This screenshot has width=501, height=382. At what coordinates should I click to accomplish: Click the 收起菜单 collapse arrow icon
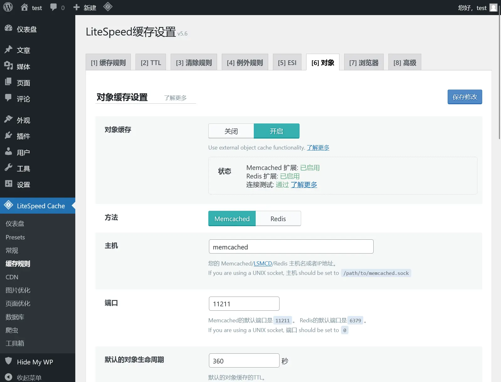pos(8,377)
